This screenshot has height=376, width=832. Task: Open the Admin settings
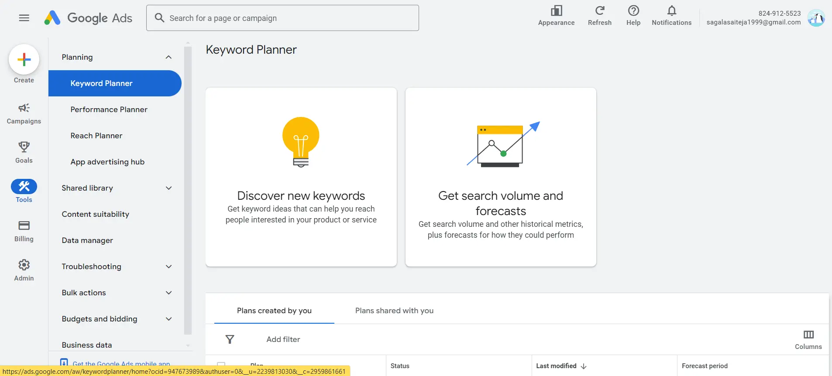pyautogui.click(x=24, y=270)
